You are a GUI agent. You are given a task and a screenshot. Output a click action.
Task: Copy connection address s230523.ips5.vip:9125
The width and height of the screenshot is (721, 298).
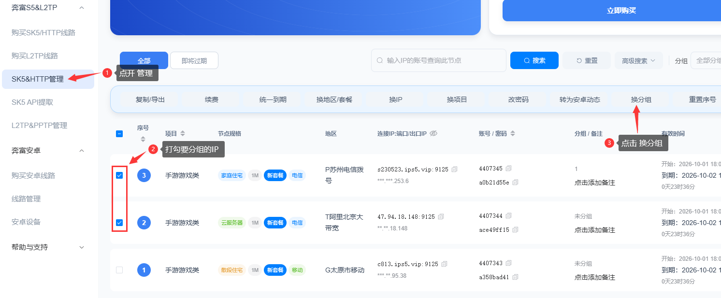(455, 170)
